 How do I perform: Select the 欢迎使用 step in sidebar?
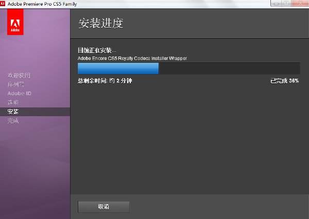click(19, 76)
